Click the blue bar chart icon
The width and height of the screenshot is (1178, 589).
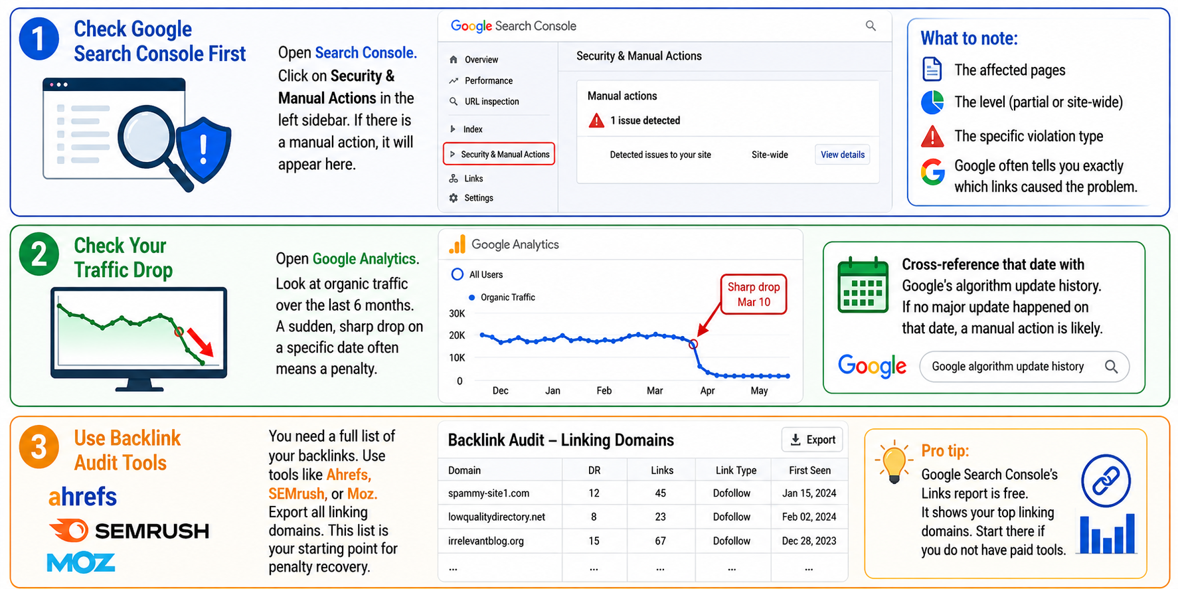1107,533
